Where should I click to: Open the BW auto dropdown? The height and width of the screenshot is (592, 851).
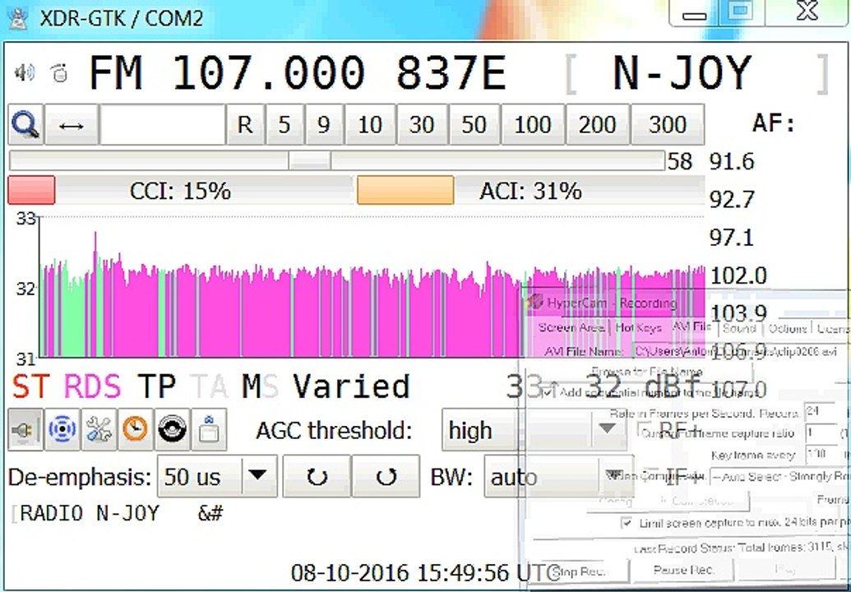point(558,477)
